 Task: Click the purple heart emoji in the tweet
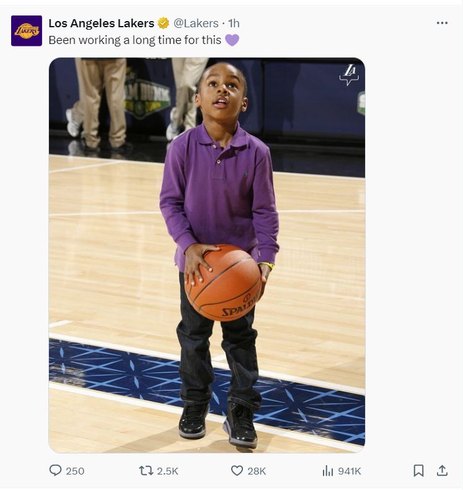[232, 40]
